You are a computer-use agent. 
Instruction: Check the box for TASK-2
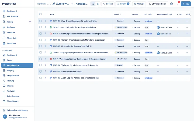point(41,52)
